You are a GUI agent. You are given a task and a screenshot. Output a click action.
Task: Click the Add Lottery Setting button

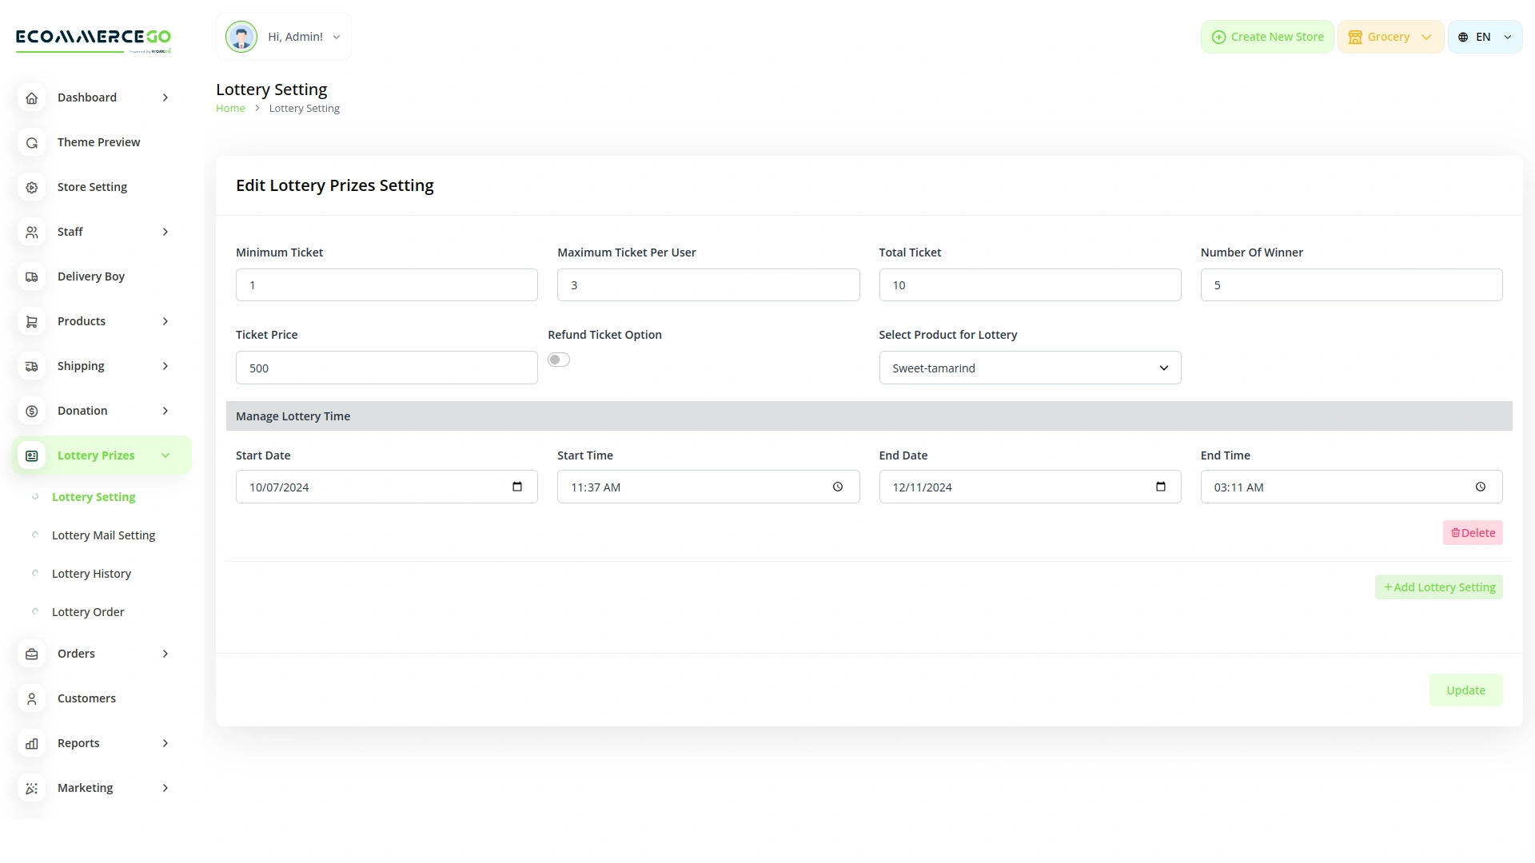click(x=1439, y=587)
